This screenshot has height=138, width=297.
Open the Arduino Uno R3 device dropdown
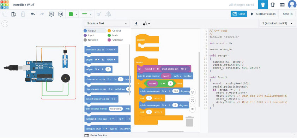click(x=277, y=24)
